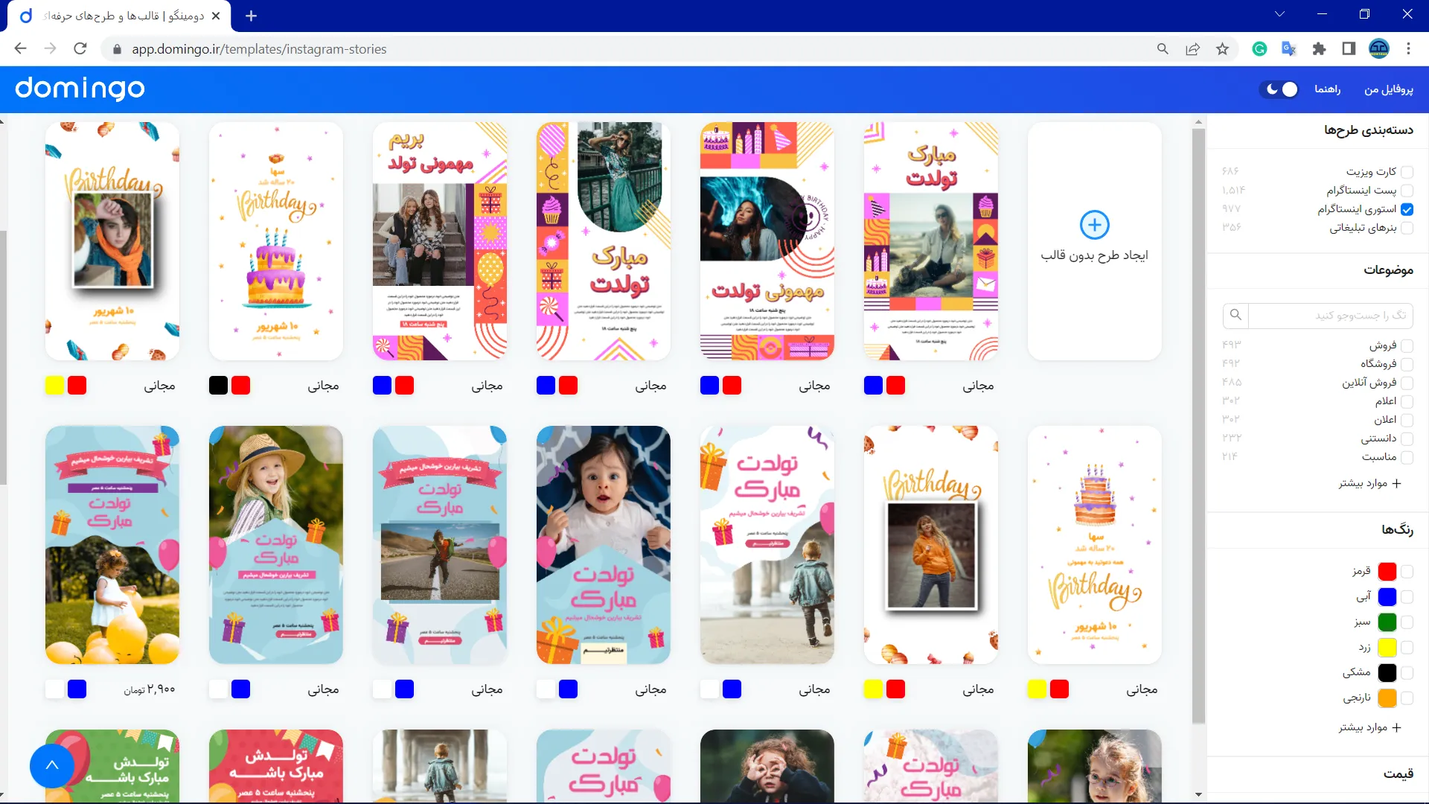Open girl with straw hat template
The height and width of the screenshot is (804, 1429).
click(x=275, y=545)
